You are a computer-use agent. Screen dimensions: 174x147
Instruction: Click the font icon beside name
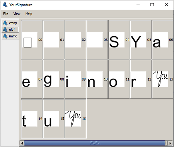5,36
